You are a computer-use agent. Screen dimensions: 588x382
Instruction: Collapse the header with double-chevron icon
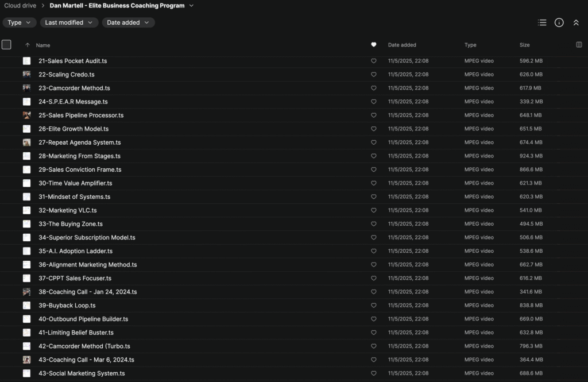point(576,22)
